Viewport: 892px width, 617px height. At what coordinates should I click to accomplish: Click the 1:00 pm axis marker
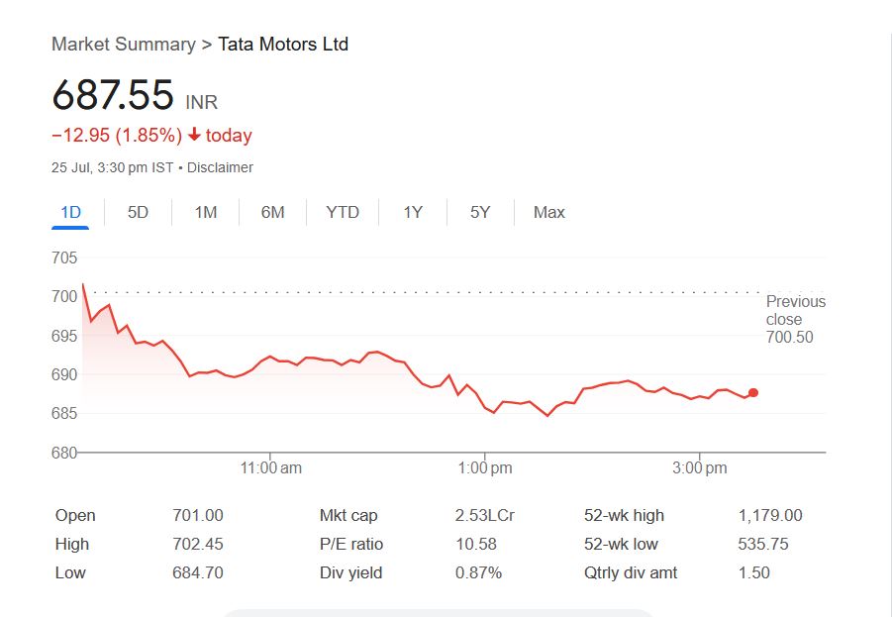coord(485,467)
